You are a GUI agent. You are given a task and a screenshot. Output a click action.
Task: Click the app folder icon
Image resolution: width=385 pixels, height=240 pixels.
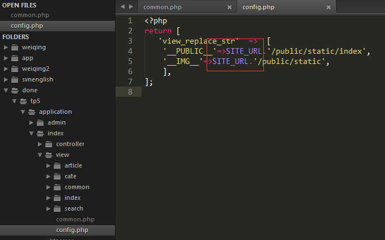[x=15, y=58]
